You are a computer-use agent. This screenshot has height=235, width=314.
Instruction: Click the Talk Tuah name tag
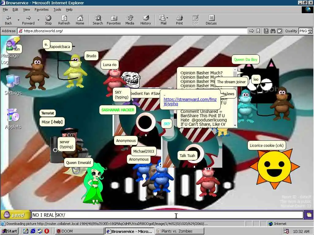point(187,155)
